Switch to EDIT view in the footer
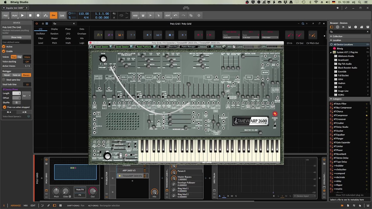 pyautogui.click(x=33, y=206)
